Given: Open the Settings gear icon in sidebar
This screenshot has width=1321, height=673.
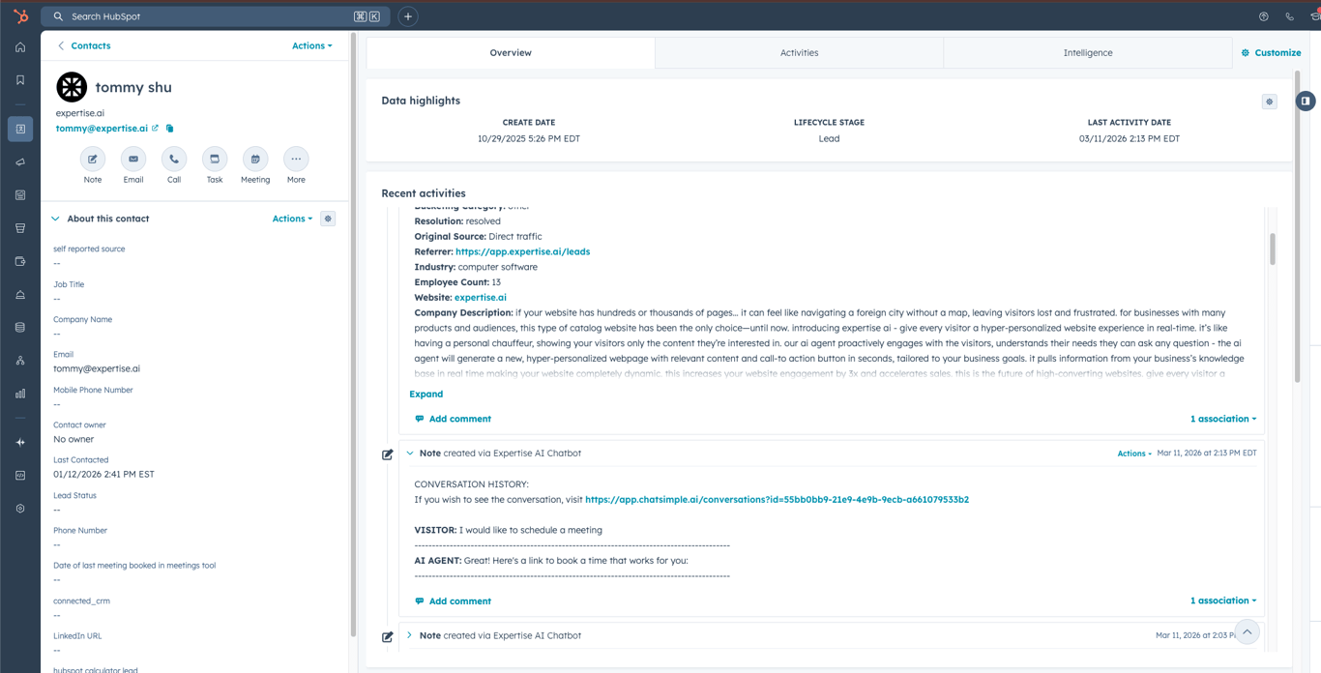Looking at the screenshot, I should 20,509.
